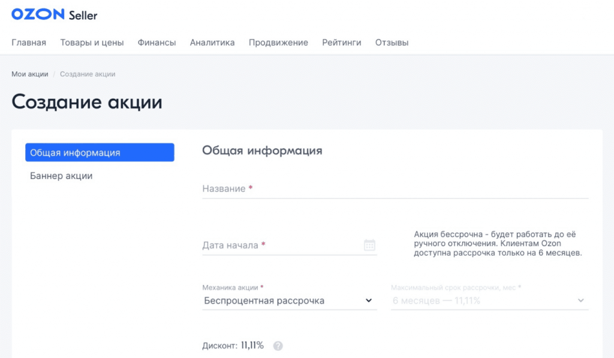Click into the Дата начала field
Screen dimensions: 614x358
282,245
